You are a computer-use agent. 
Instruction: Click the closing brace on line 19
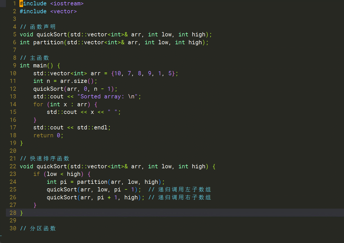click(x=21, y=143)
